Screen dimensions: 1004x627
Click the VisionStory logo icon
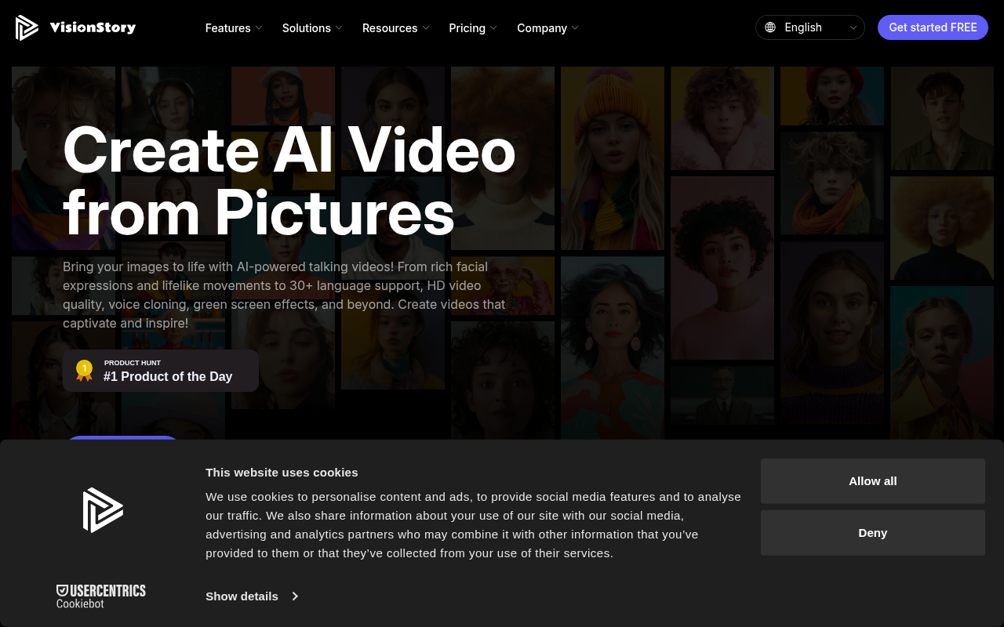click(x=27, y=27)
